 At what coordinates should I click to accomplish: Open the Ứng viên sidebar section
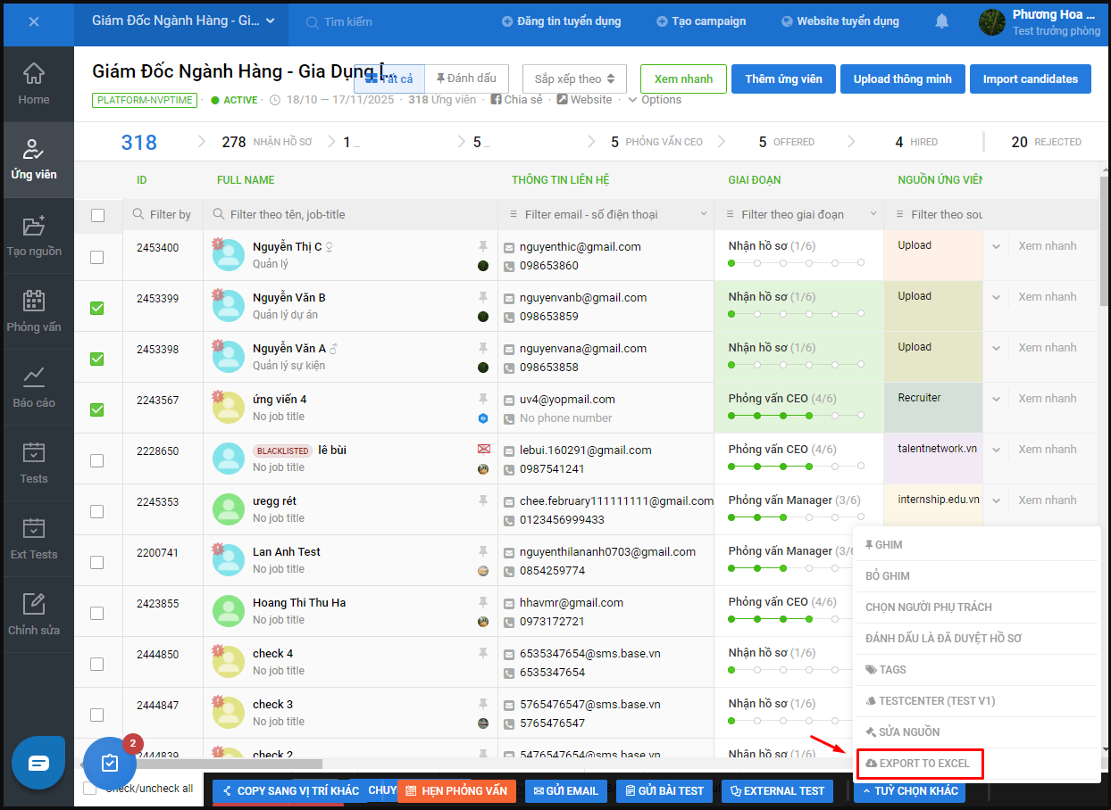[x=34, y=160]
